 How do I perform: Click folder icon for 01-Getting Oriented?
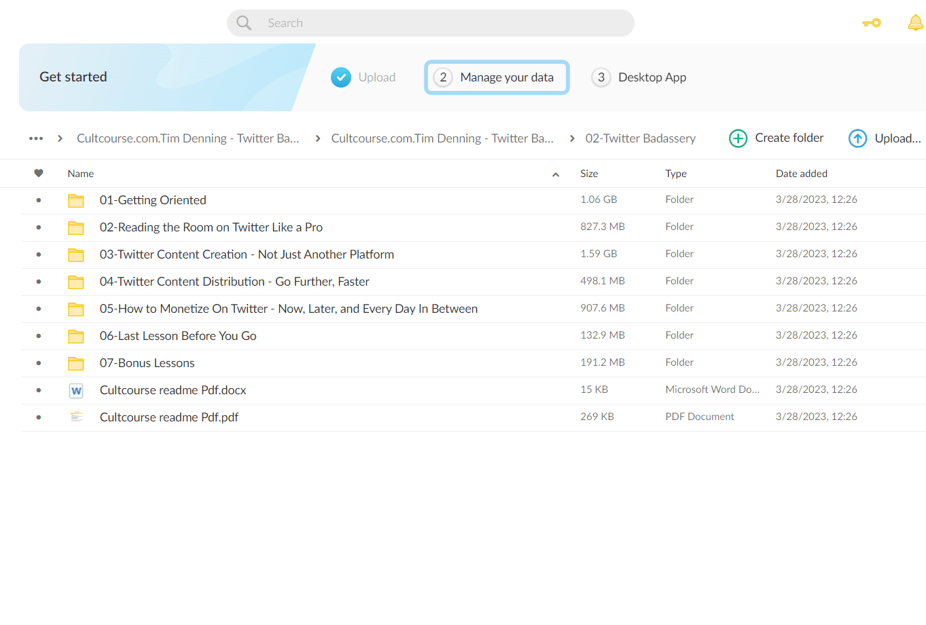coord(76,201)
